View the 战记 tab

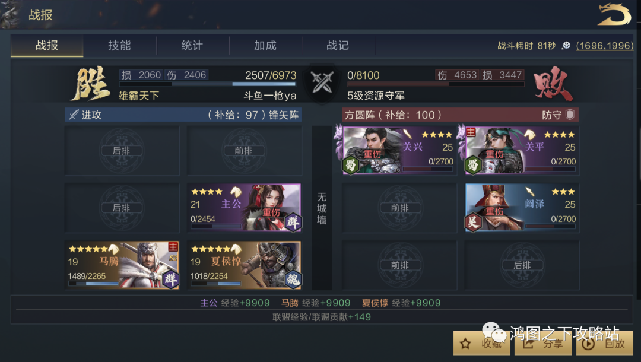tap(338, 45)
